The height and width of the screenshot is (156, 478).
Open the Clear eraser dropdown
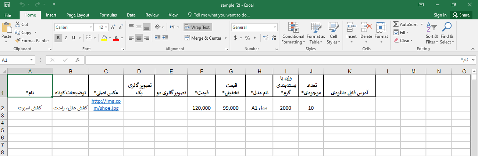[x=403, y=40]
